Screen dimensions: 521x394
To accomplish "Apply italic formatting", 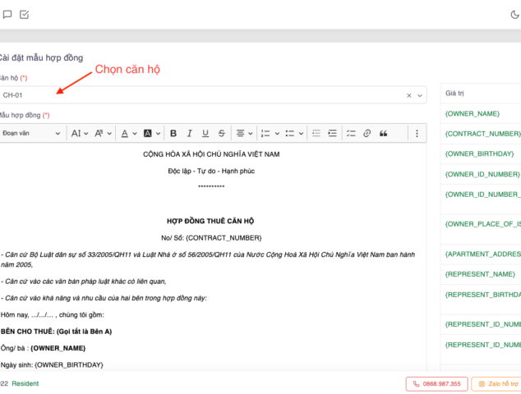I will (x=189, y=133).
